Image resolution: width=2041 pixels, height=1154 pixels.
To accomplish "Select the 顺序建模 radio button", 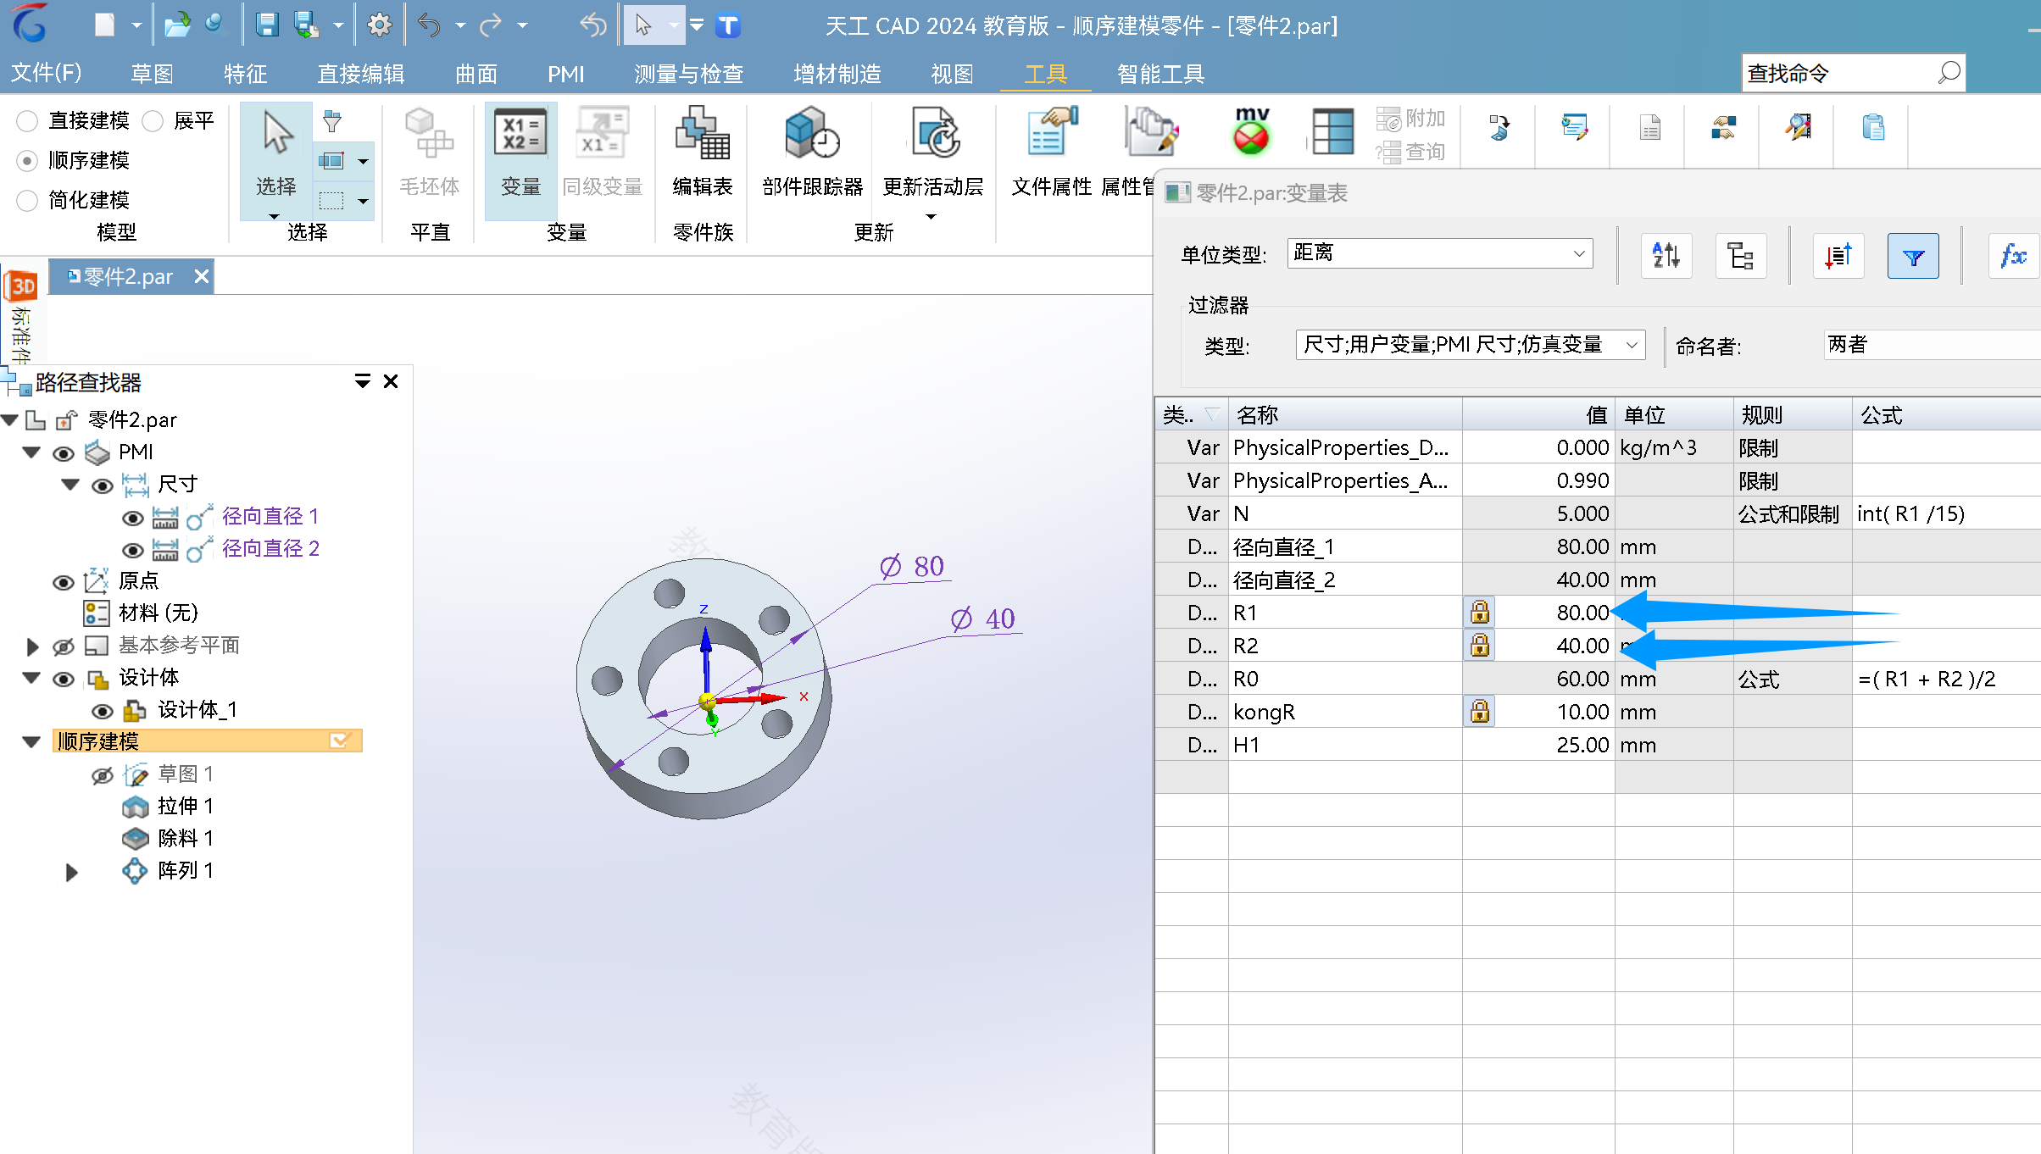I will click(27, 160).
